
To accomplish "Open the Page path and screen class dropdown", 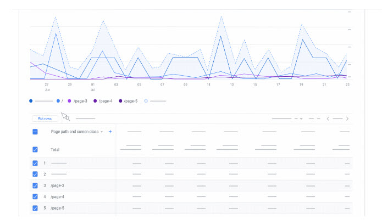I will pos(77,132).
